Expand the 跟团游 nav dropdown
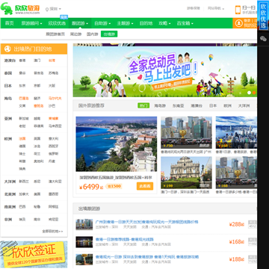Viewport: 269px width, 269px height. click(x=80, y=23)
